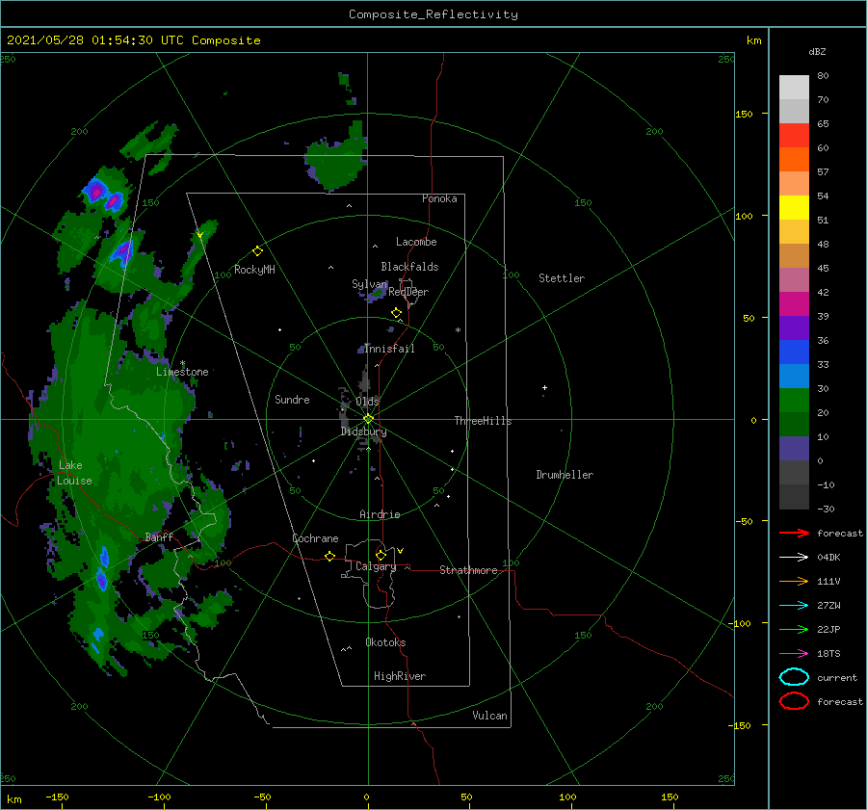The image size is (867, 810).
Task: Click the Sundre town label
Action: [x=292, y=399]
